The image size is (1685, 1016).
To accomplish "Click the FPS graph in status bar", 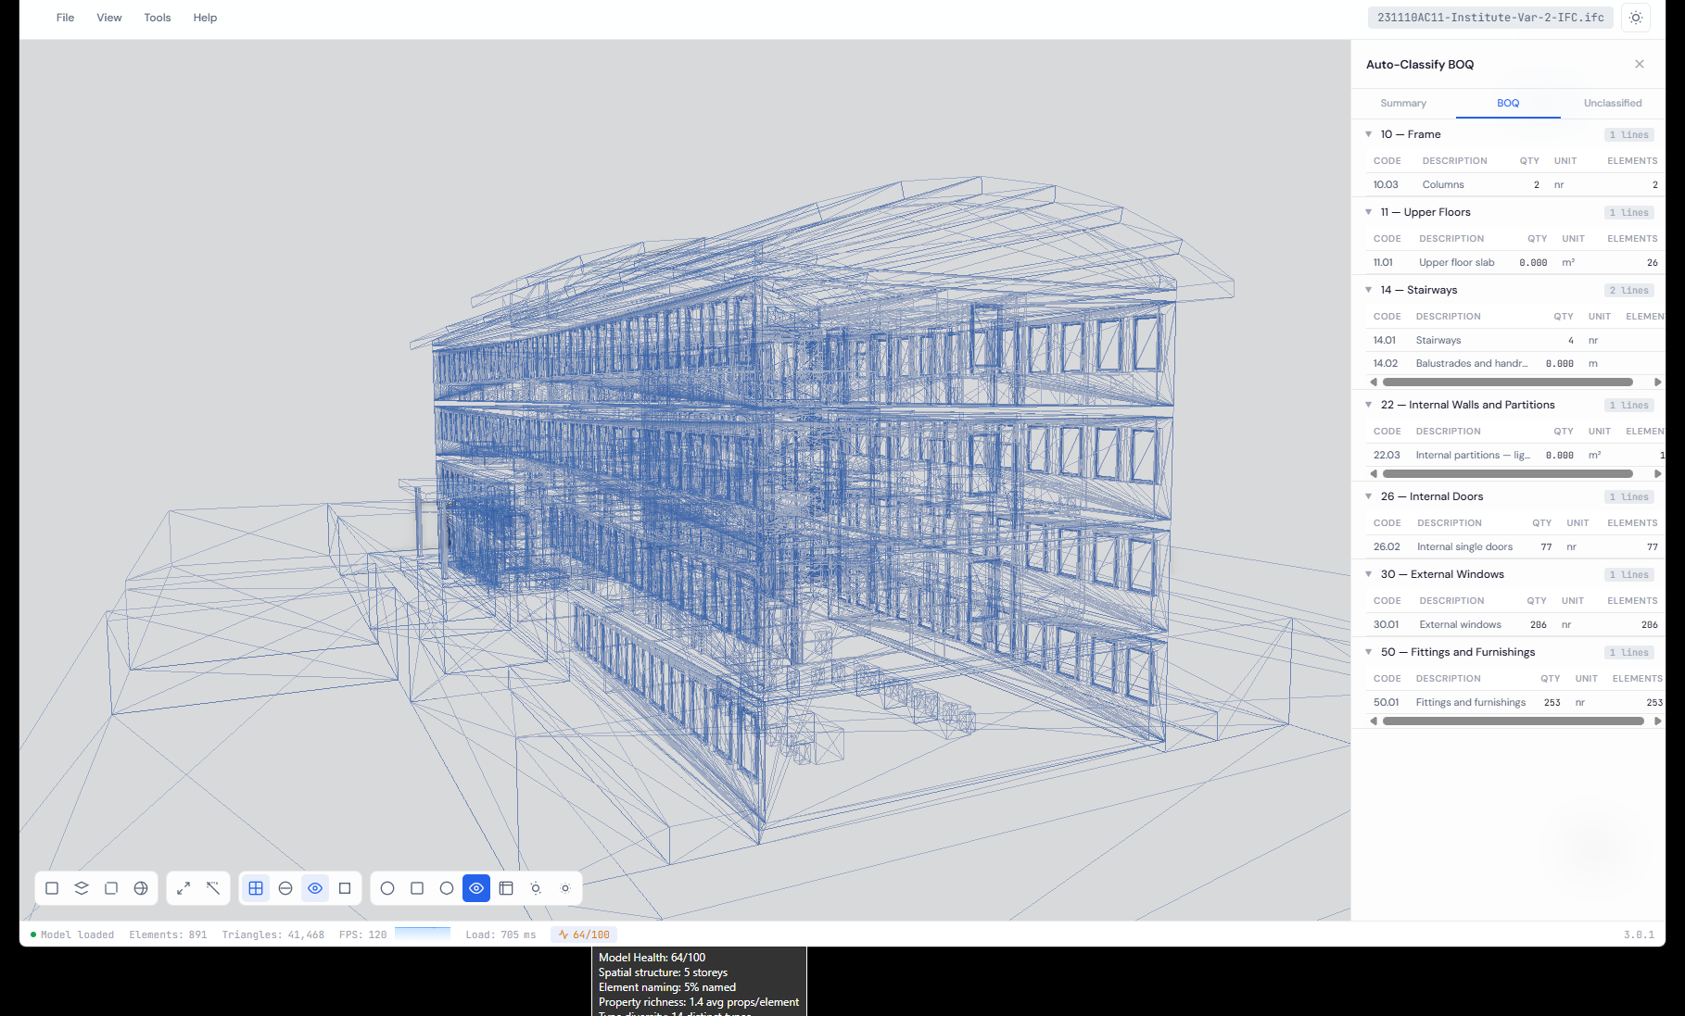I will tap(423, 934).
